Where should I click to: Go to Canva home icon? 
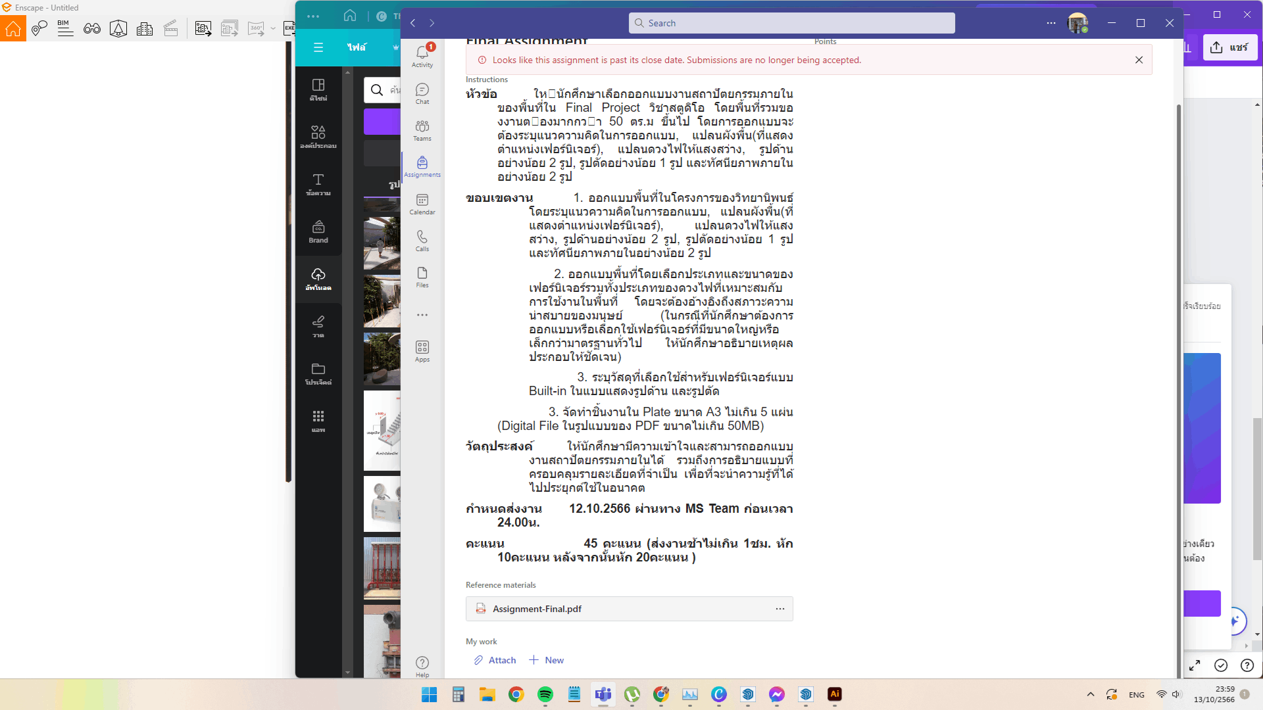pos(350,16)
